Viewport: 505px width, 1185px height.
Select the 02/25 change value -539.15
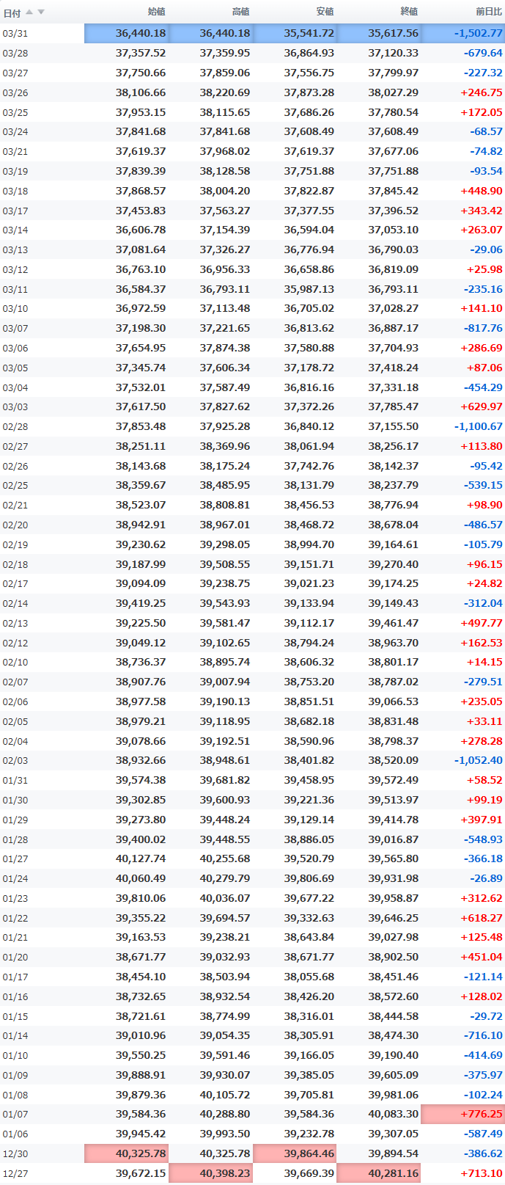tap(484, 485)
